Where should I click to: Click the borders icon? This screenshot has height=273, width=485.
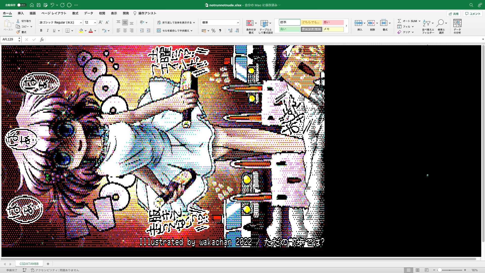point(67,31)
